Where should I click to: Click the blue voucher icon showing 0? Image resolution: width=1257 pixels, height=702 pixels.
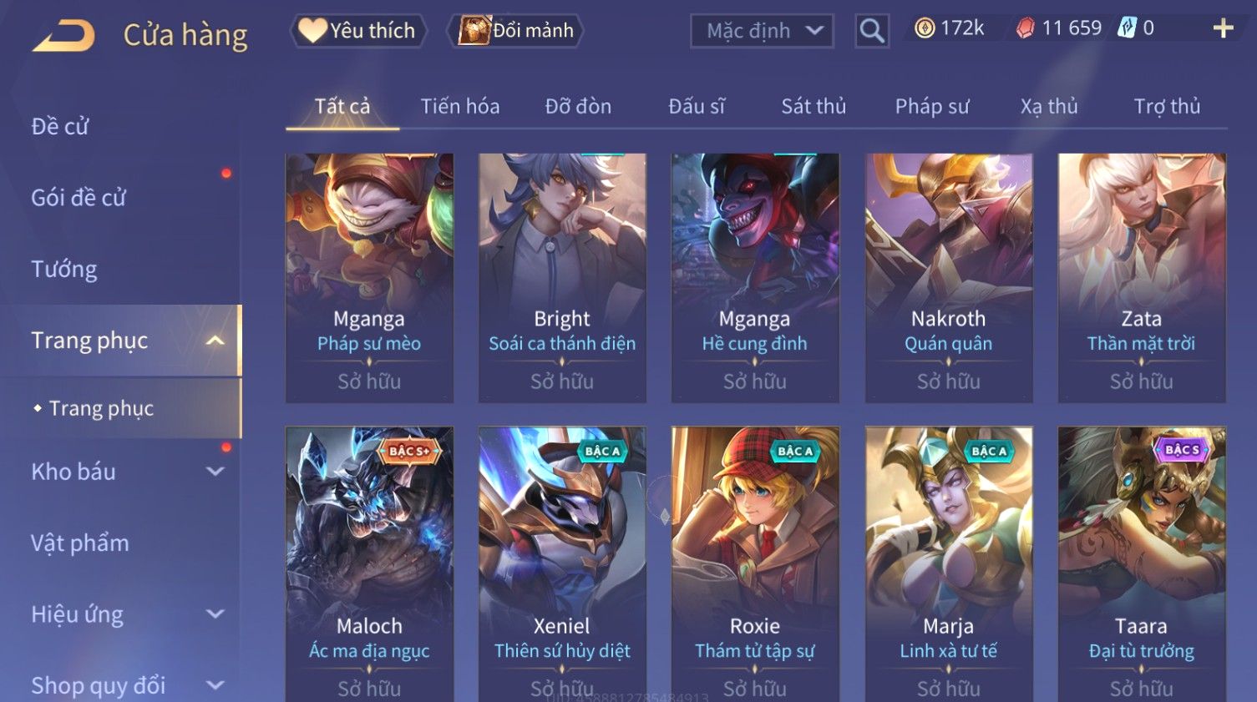(1127, 28)
